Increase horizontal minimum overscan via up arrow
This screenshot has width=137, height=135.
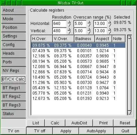pyautogui.click(x=89, y=22)
